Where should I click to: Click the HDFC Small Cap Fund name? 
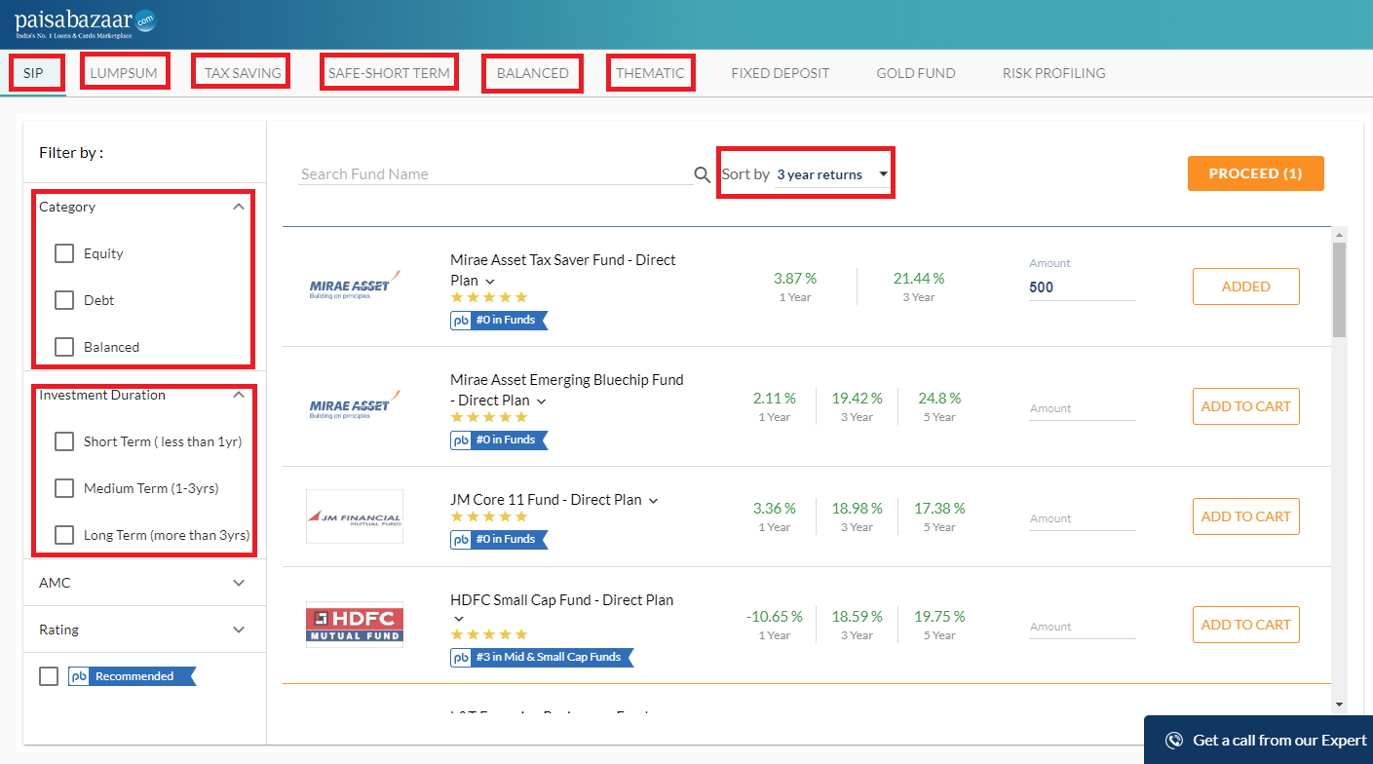tap(562, 600)
